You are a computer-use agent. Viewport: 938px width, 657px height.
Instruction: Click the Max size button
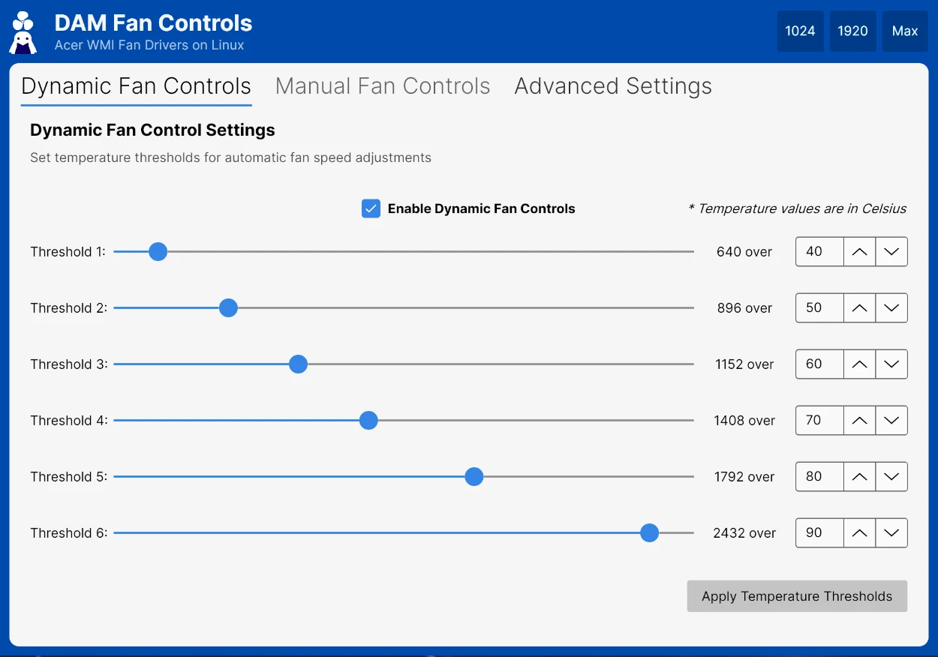click(905, 31)
